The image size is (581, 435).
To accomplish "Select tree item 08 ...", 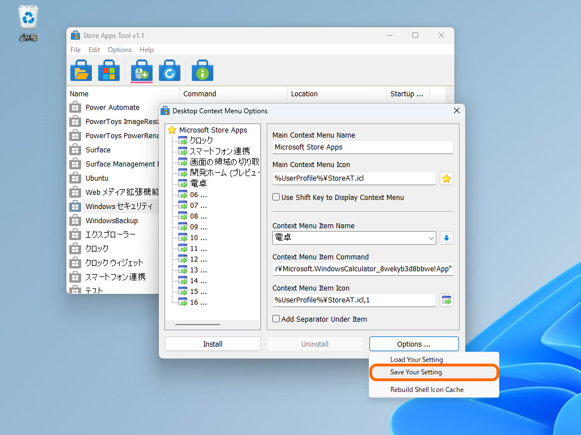I will pos(198,216).
